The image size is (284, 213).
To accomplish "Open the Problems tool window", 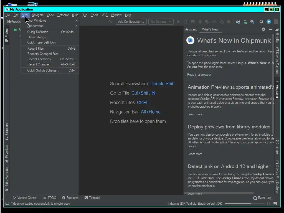I will [70, 198].
